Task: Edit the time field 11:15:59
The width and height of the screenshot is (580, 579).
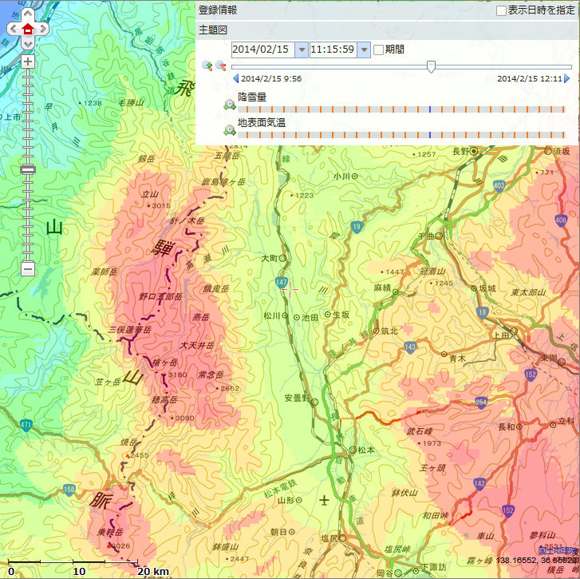Action: pyautogui.click(x=333, y=50)
